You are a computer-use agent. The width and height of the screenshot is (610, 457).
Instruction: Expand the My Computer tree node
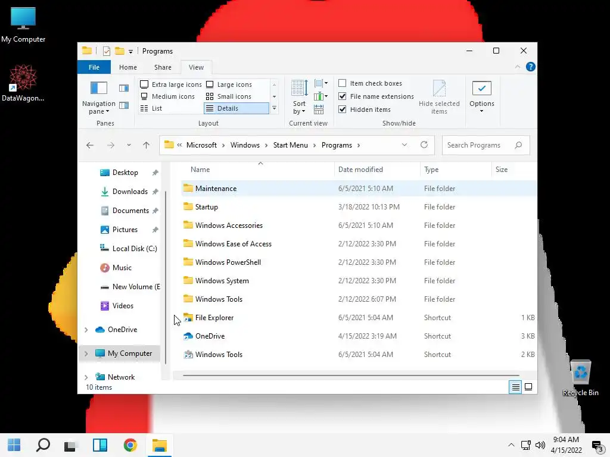[86, 353]
